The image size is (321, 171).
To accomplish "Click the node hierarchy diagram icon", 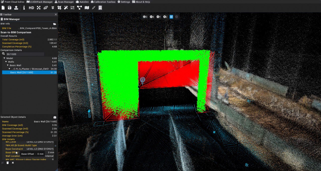I will tap(79, 8).
